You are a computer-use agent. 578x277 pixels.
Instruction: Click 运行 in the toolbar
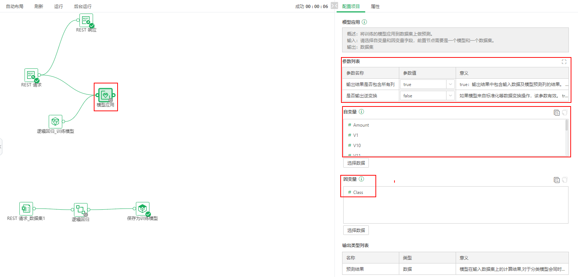(x=59, y=6)
